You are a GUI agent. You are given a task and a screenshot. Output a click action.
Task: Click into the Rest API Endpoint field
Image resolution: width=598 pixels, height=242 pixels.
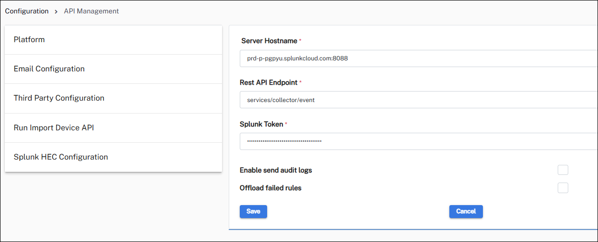click(x=417, y=100)
